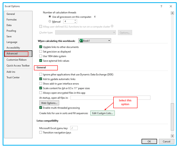Image resolution: width=179 pixels, height=149 pixels.
Task: Toggle Use 1904 date system checkbox
Action: point(40,56)
